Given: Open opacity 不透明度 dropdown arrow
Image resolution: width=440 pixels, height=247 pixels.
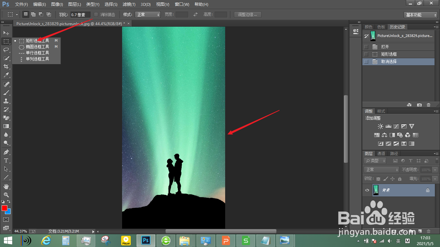Looking at the screenshot, I should click(x=435, y=170).
